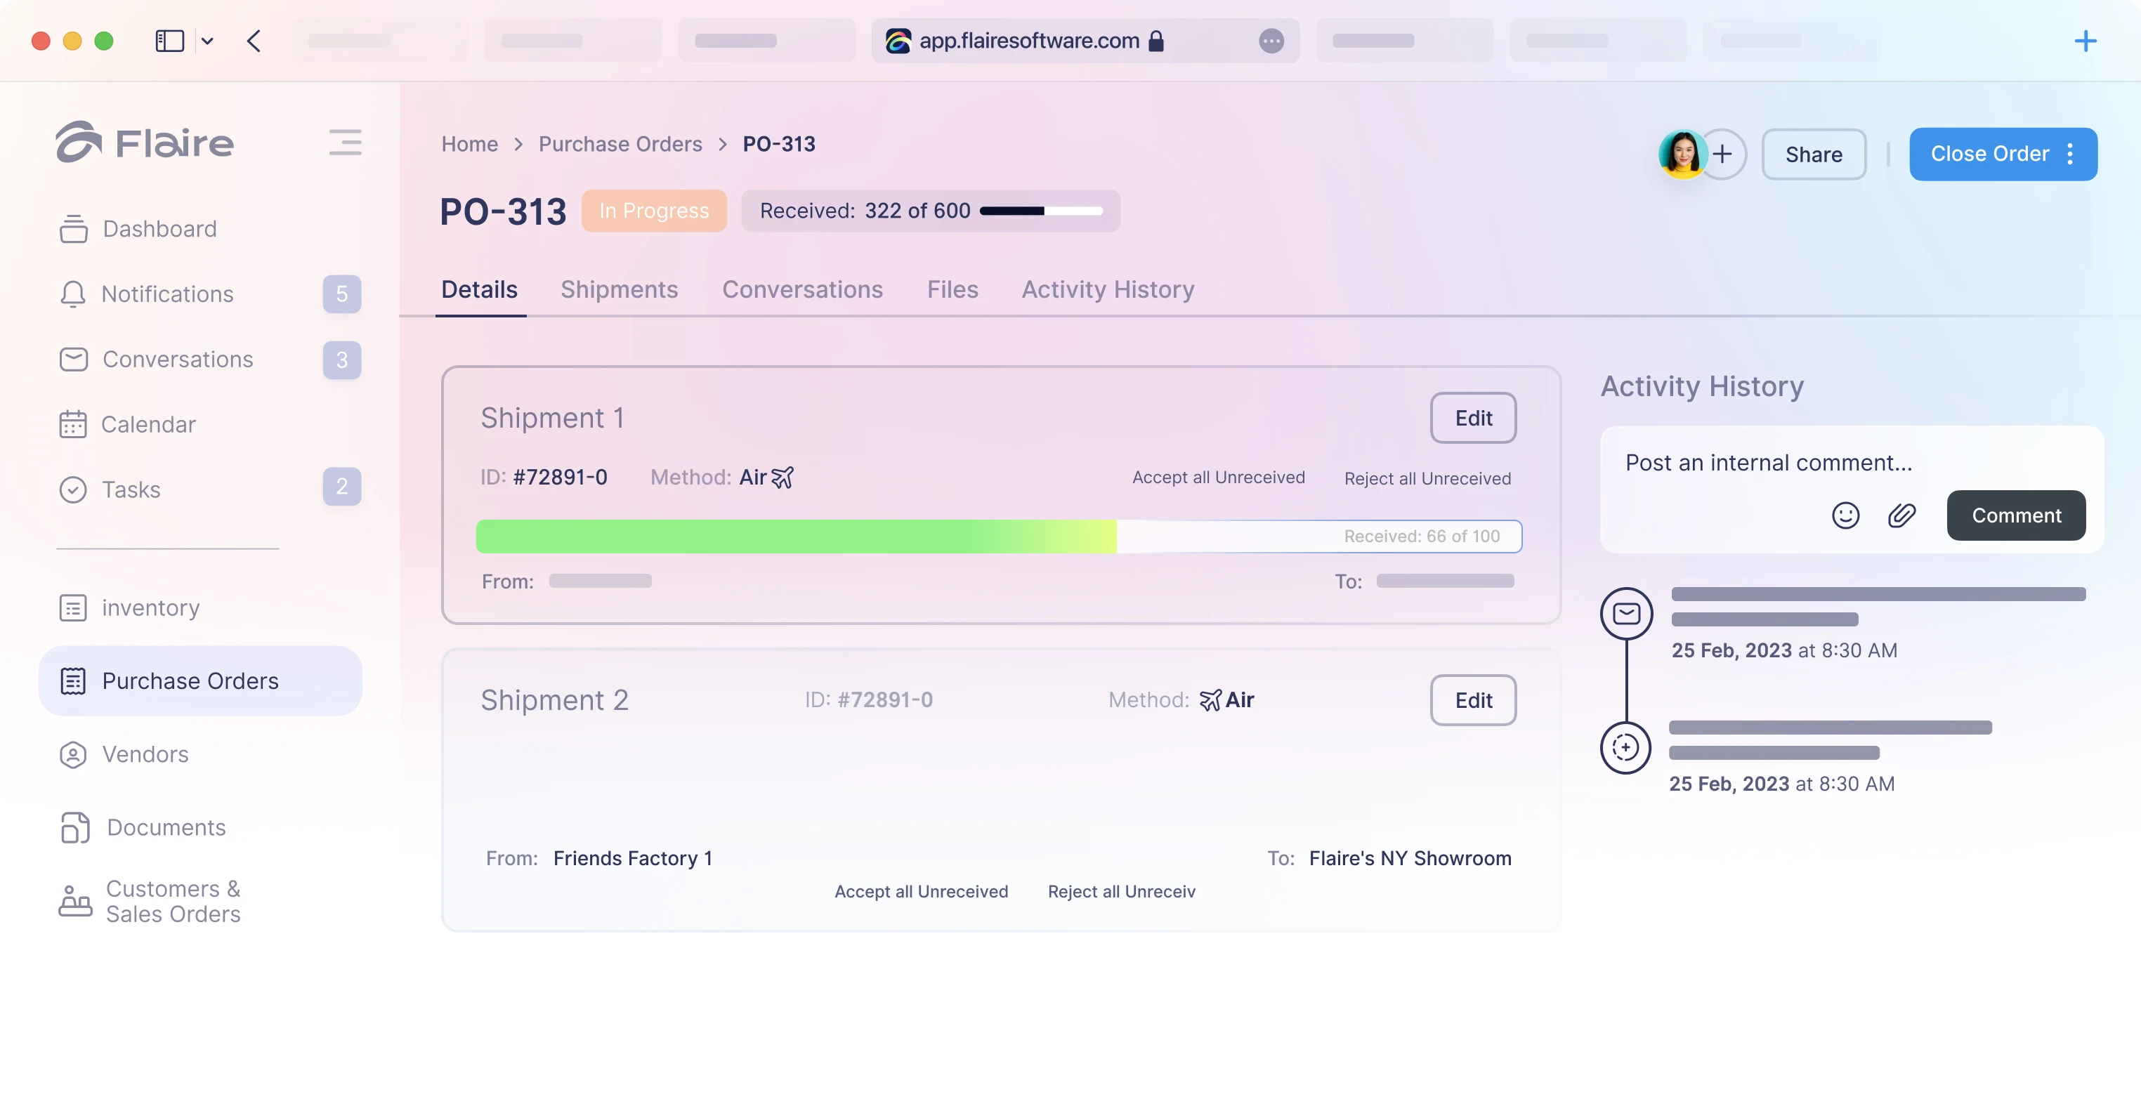Switch to the Shipments tab

tap(620, 289)
